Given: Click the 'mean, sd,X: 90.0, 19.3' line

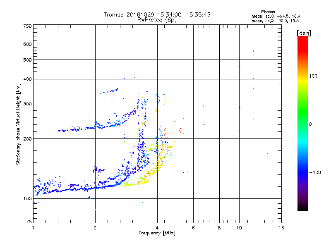Looking at the screenshot, I should [x=275, y=21].
